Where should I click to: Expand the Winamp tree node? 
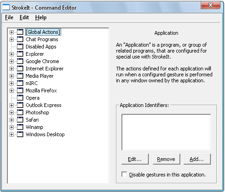11,127
